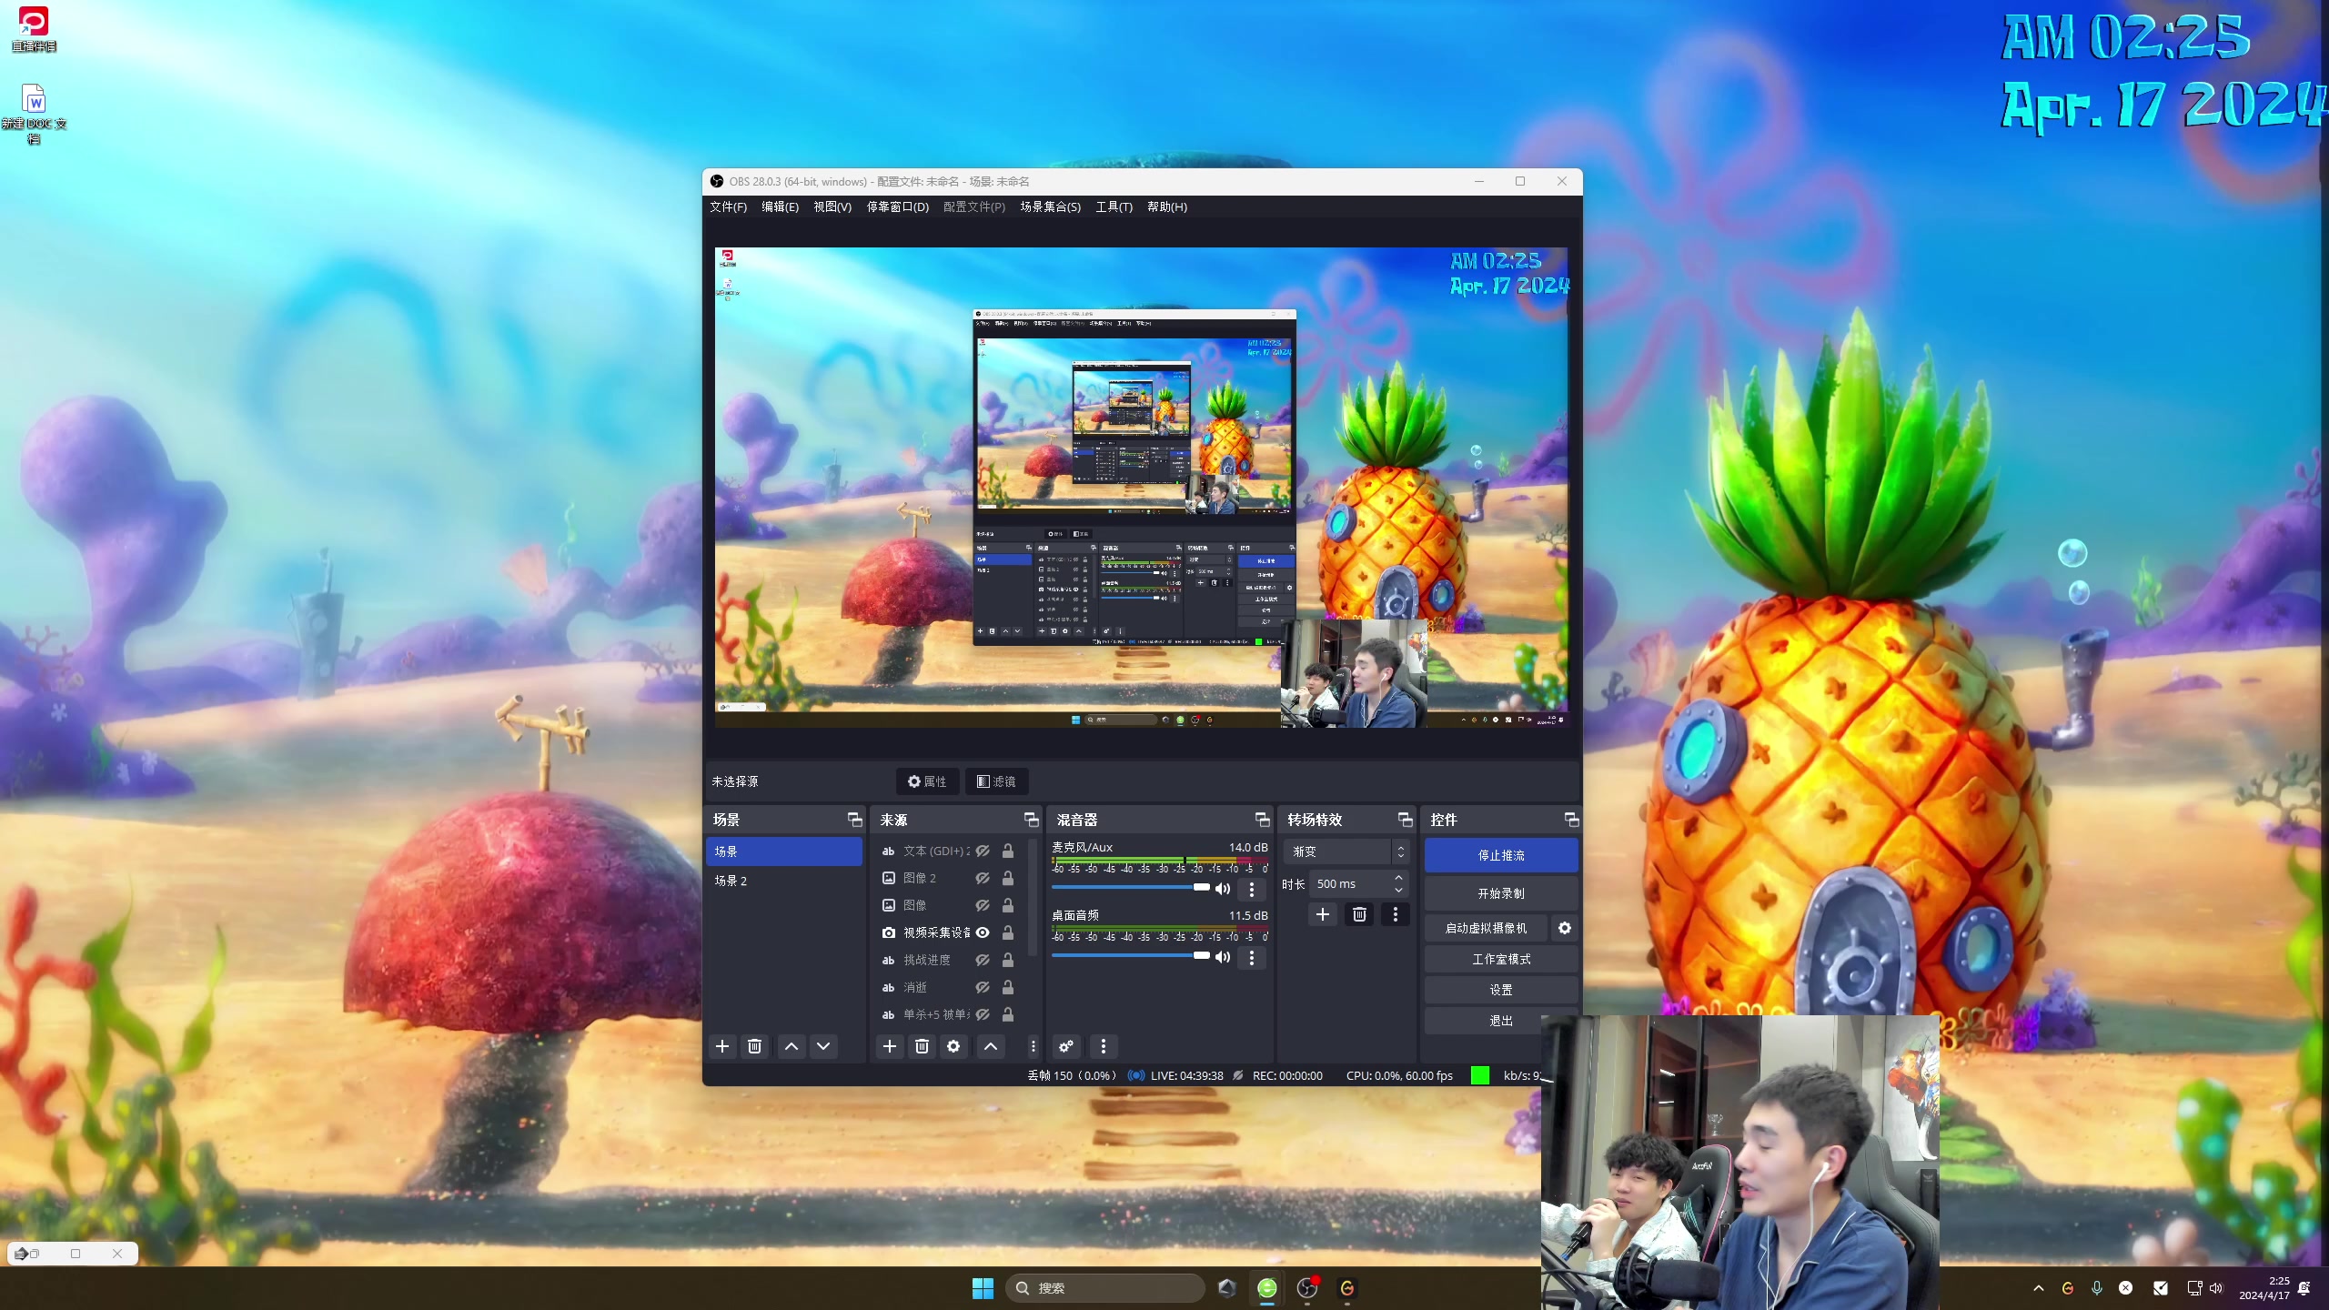Remove the selected source with the trash icon
The height and width of the screenshot is (1310, 2329).
[x=922, y=1046]
